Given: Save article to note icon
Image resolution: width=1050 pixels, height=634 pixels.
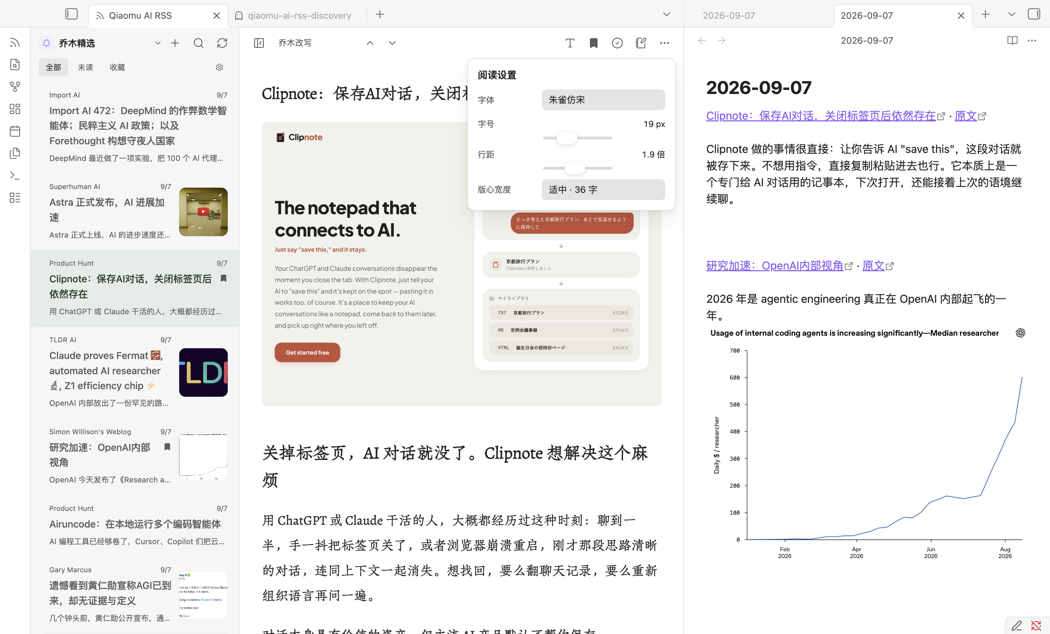Looking at the screenshot, I should pyautogui.click(x=641, y=43).
